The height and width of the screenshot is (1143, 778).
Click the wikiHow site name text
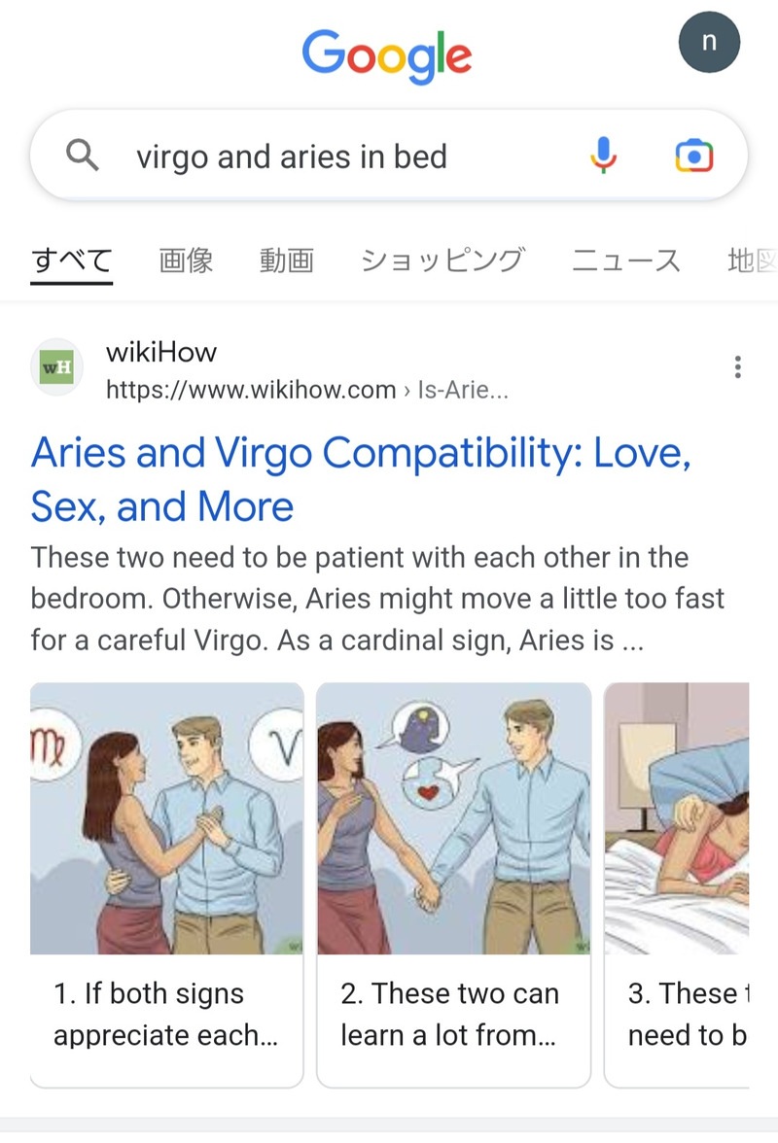161,353
